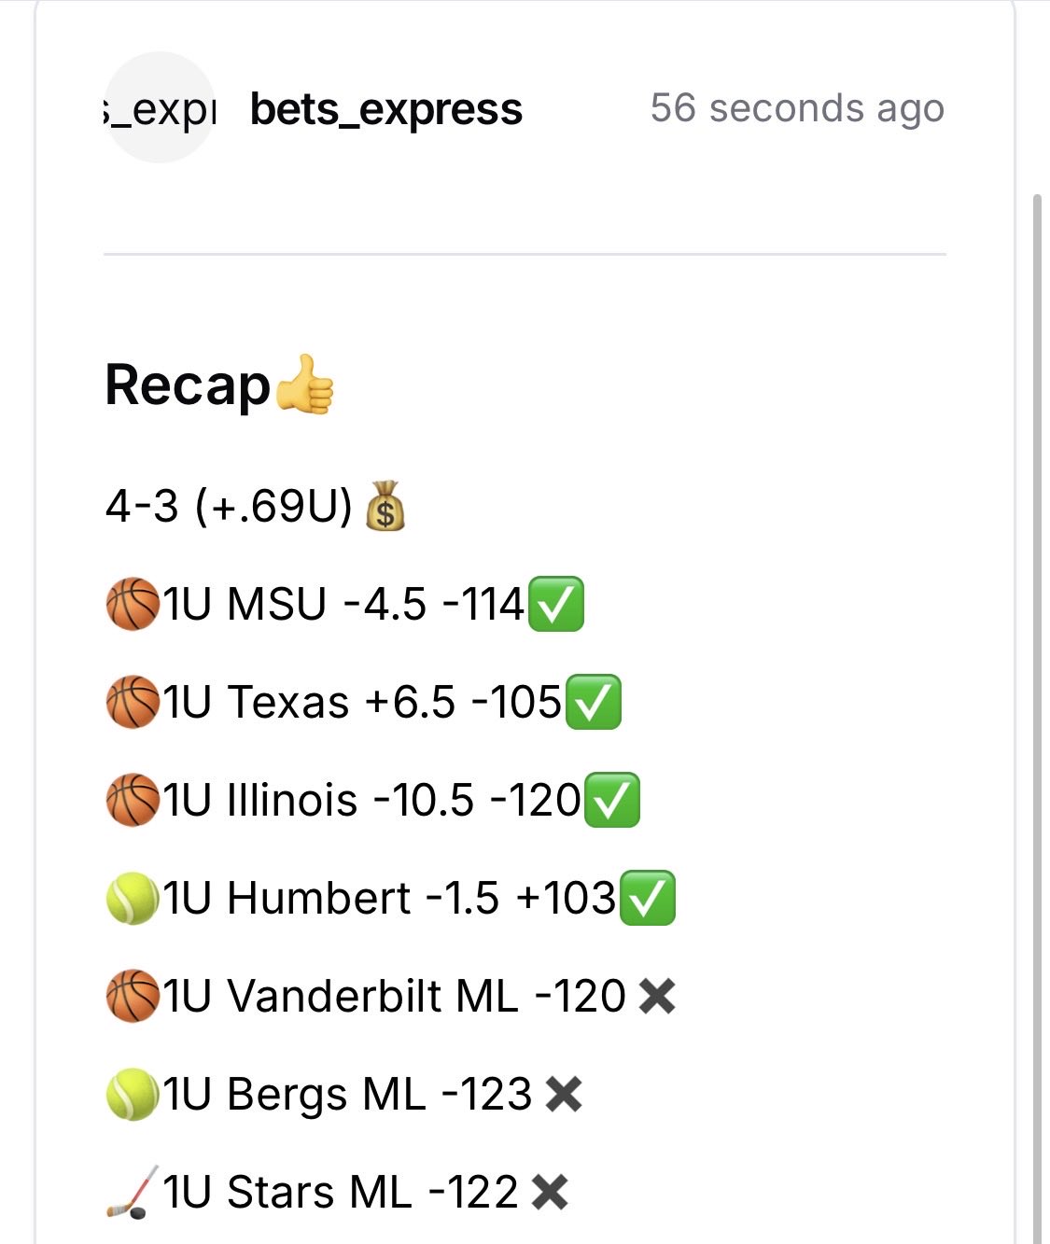Click the green checkmark after Illinois -120

pos(612,800)
